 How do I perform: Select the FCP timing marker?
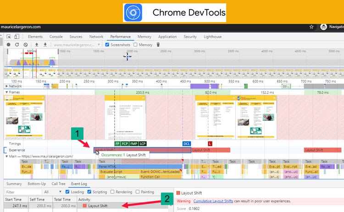point(125,144)
